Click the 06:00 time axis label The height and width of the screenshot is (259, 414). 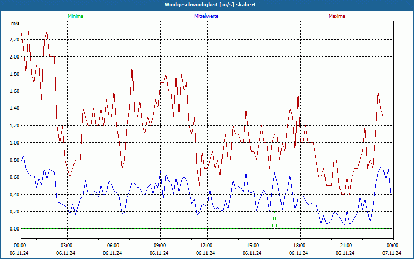point(112,246)
